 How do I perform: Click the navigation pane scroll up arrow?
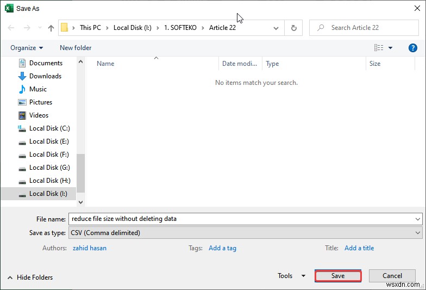(x=80, y=62)
